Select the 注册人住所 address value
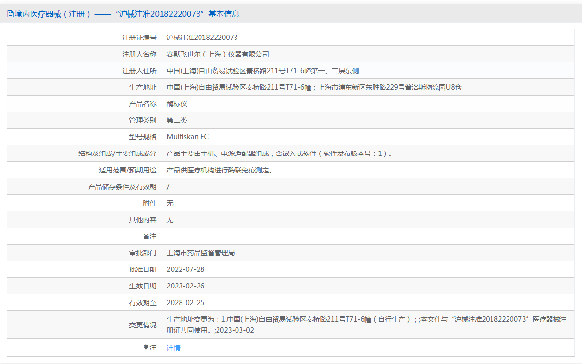 (262, 71)
